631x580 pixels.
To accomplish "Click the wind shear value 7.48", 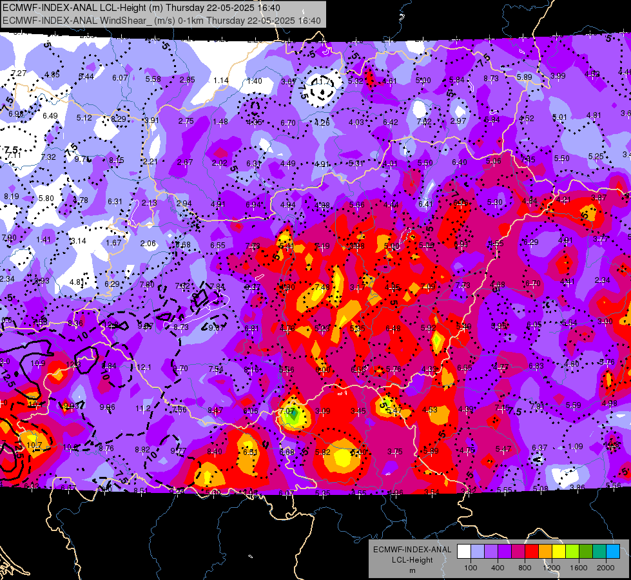I will pos(322,287).
